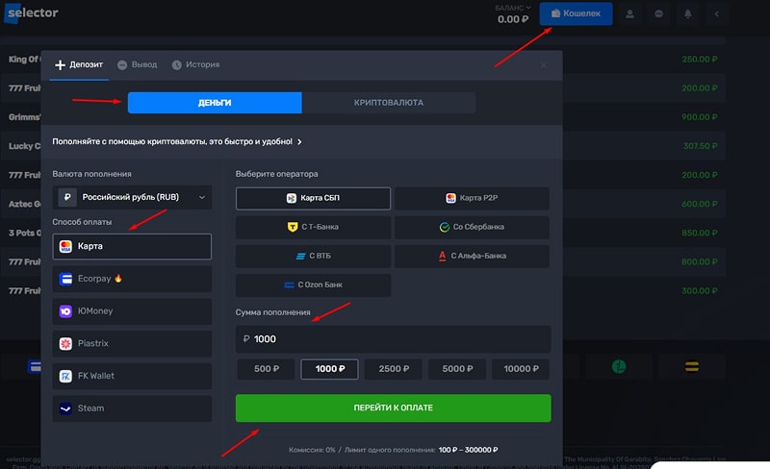This screenshot has height=469, width=770.
Task: Click the 850.00 ₽ win amount
Action: pyautogui.click(x=700, y=233)
